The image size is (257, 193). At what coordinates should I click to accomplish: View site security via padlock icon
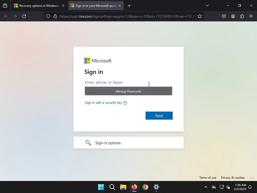[55, 16]
